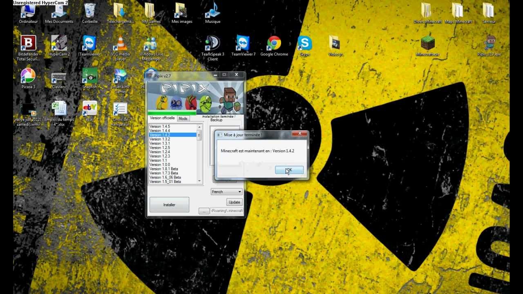This screenshot has height=294, width=523.
Task: Open the Clavier keyboard icon
Action: pos(59,78)
